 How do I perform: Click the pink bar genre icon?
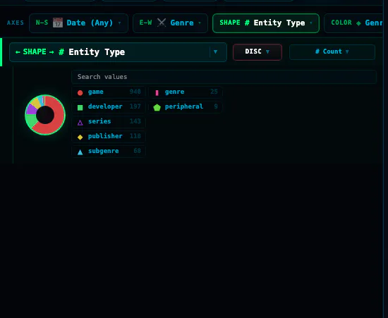tap(157, 93)
